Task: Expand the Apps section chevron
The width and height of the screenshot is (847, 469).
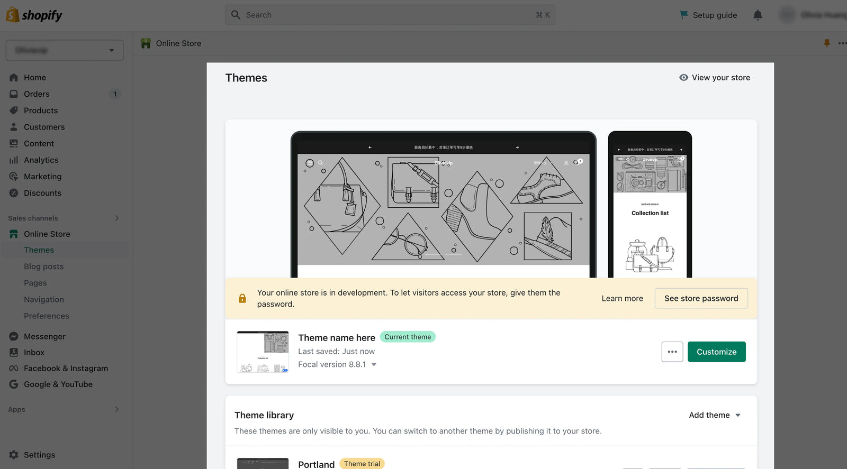Action: click(x=116, y=409)
